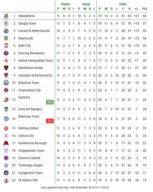The height and width of the screenshot is (192, 153).
Task: Click the Dorking Wanderers crest icon
Action: click(6, 53)
